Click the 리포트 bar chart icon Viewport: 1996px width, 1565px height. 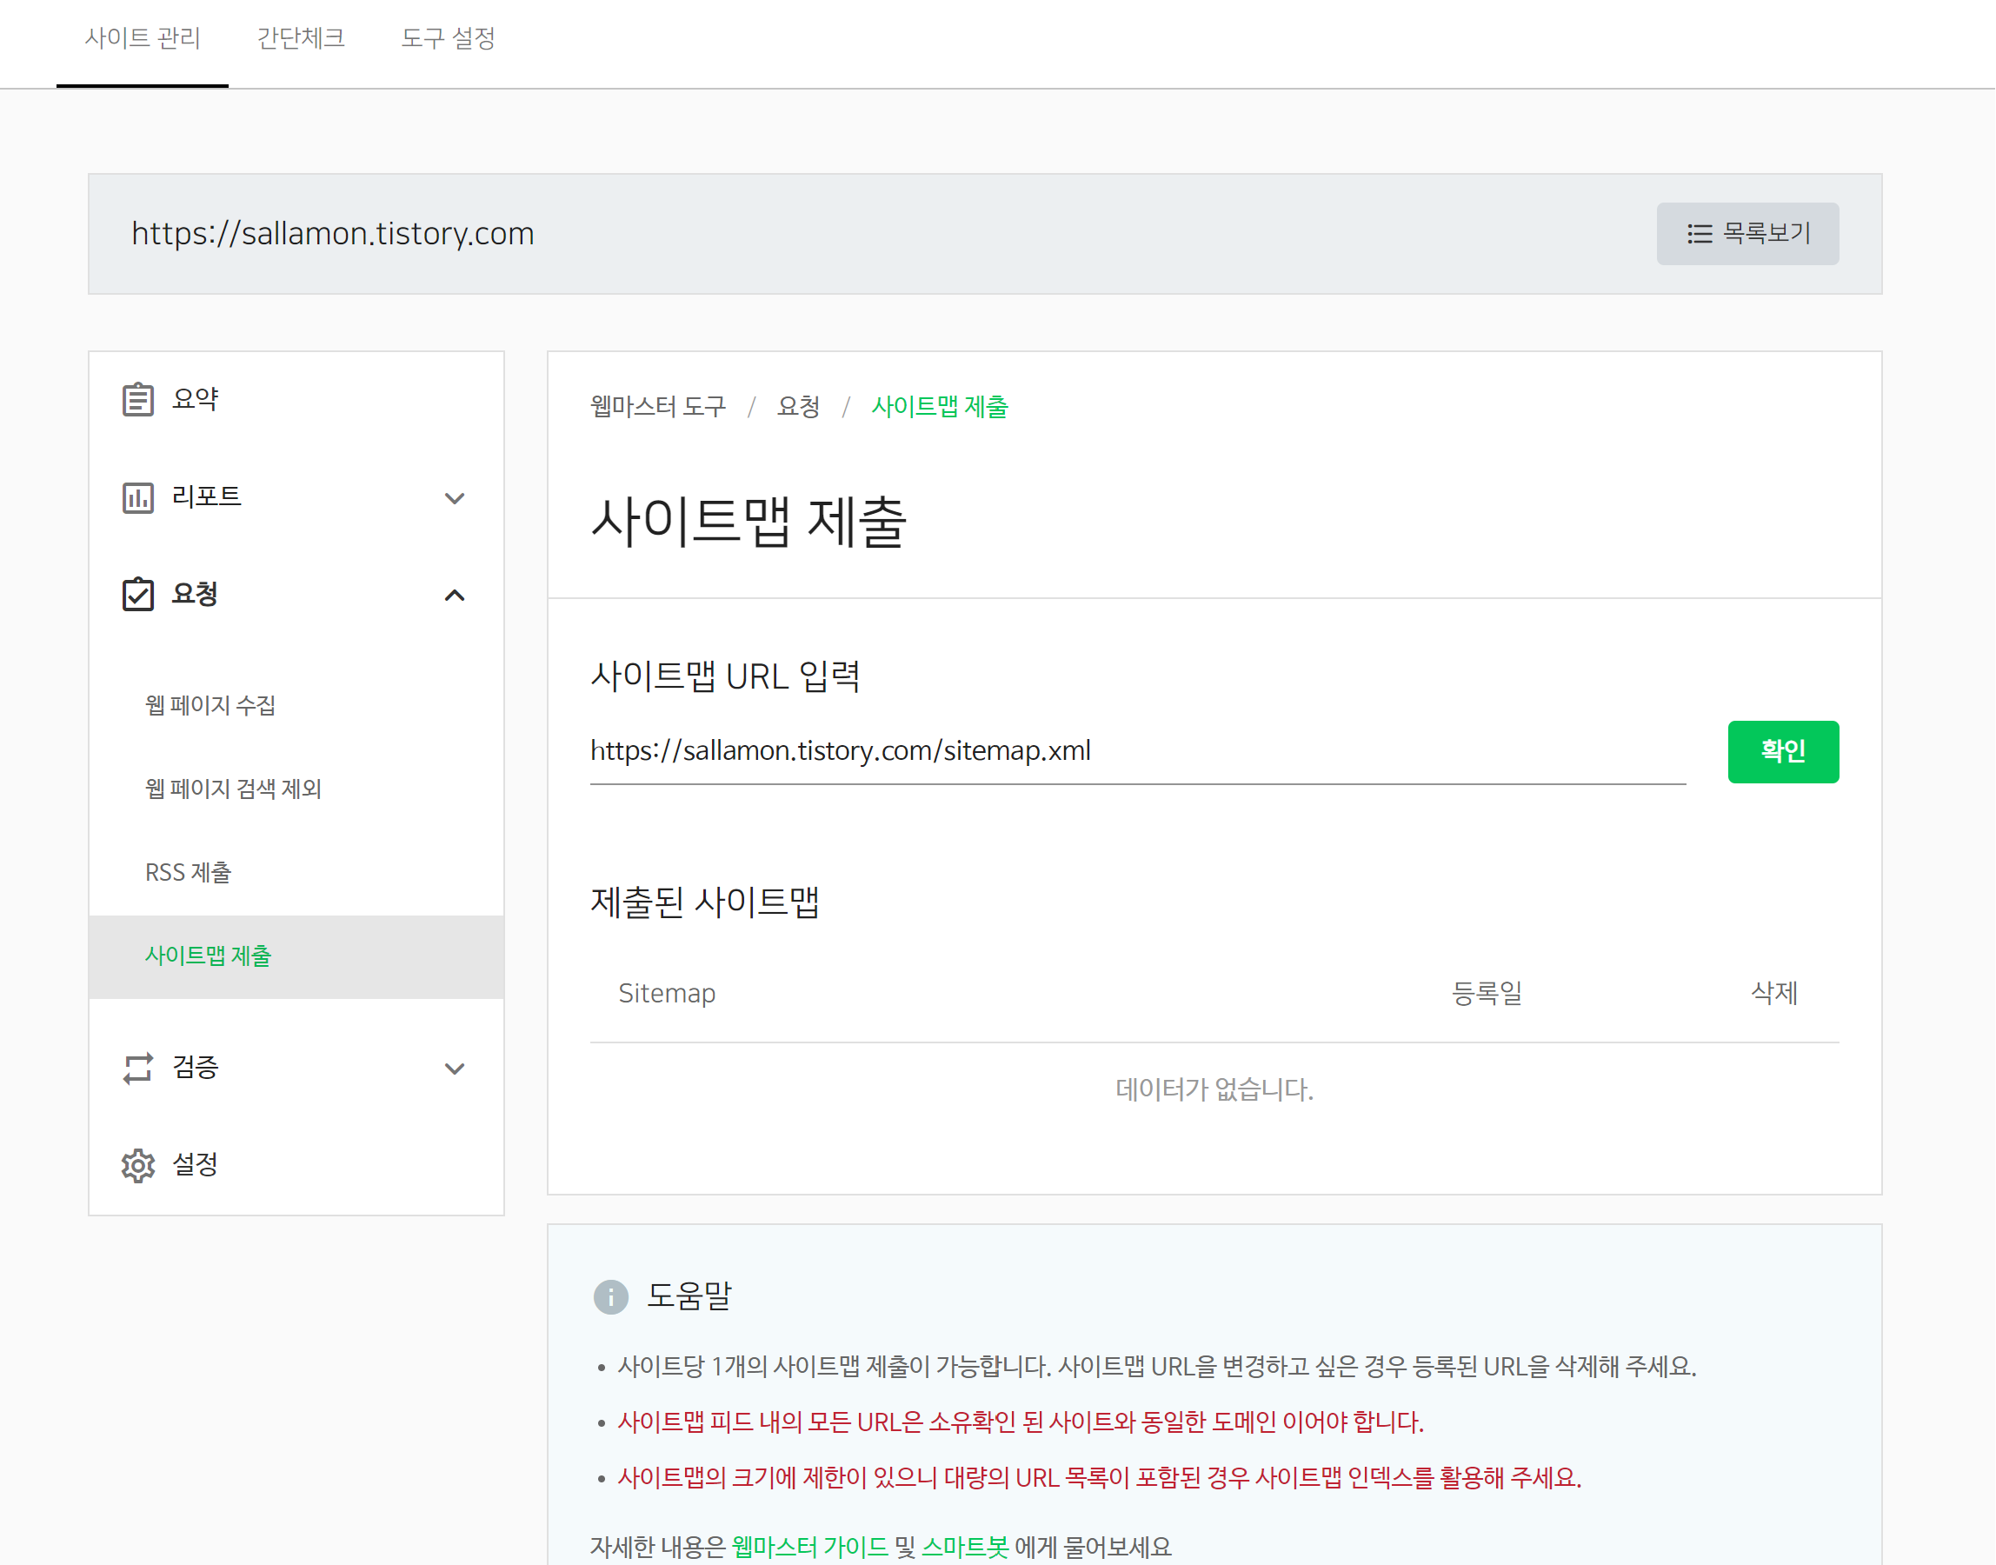click(x=137, y=497)
